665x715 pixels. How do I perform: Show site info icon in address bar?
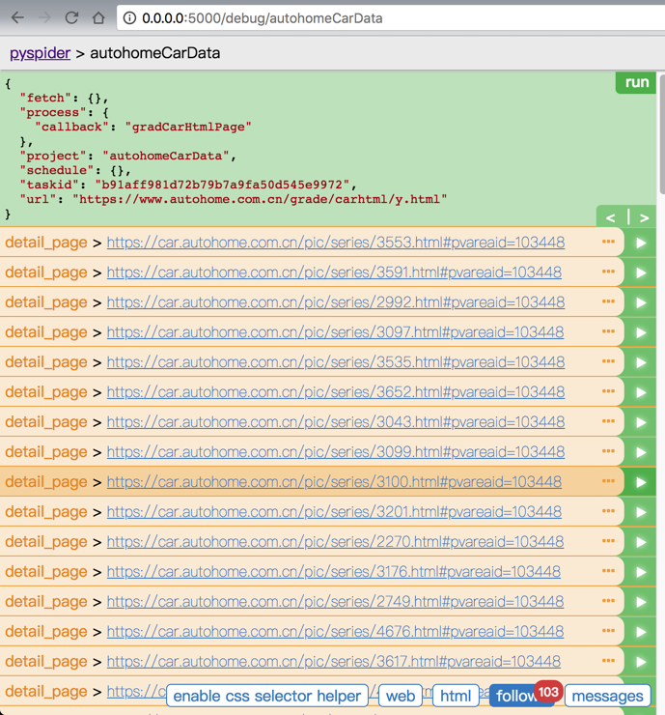(x=129, y=17)
